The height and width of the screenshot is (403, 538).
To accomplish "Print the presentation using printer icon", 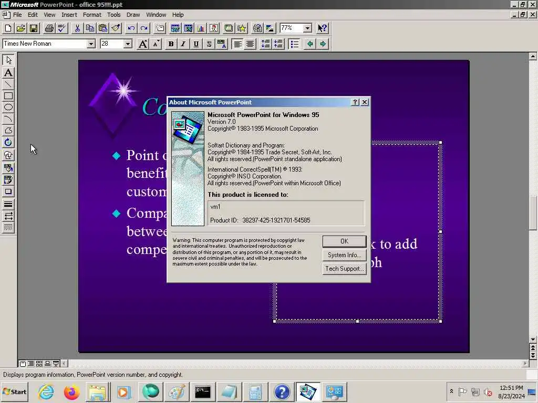I will point(49,28).
